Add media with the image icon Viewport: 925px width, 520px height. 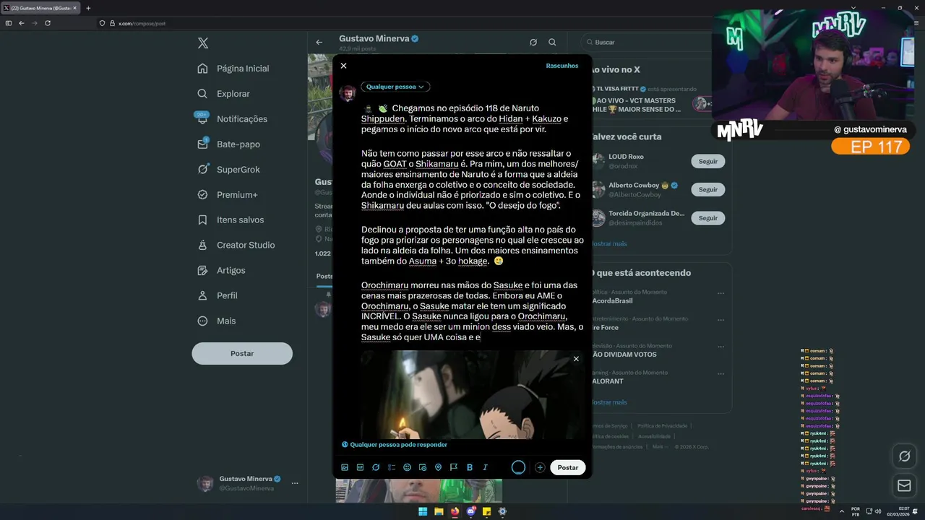(345, 467)
